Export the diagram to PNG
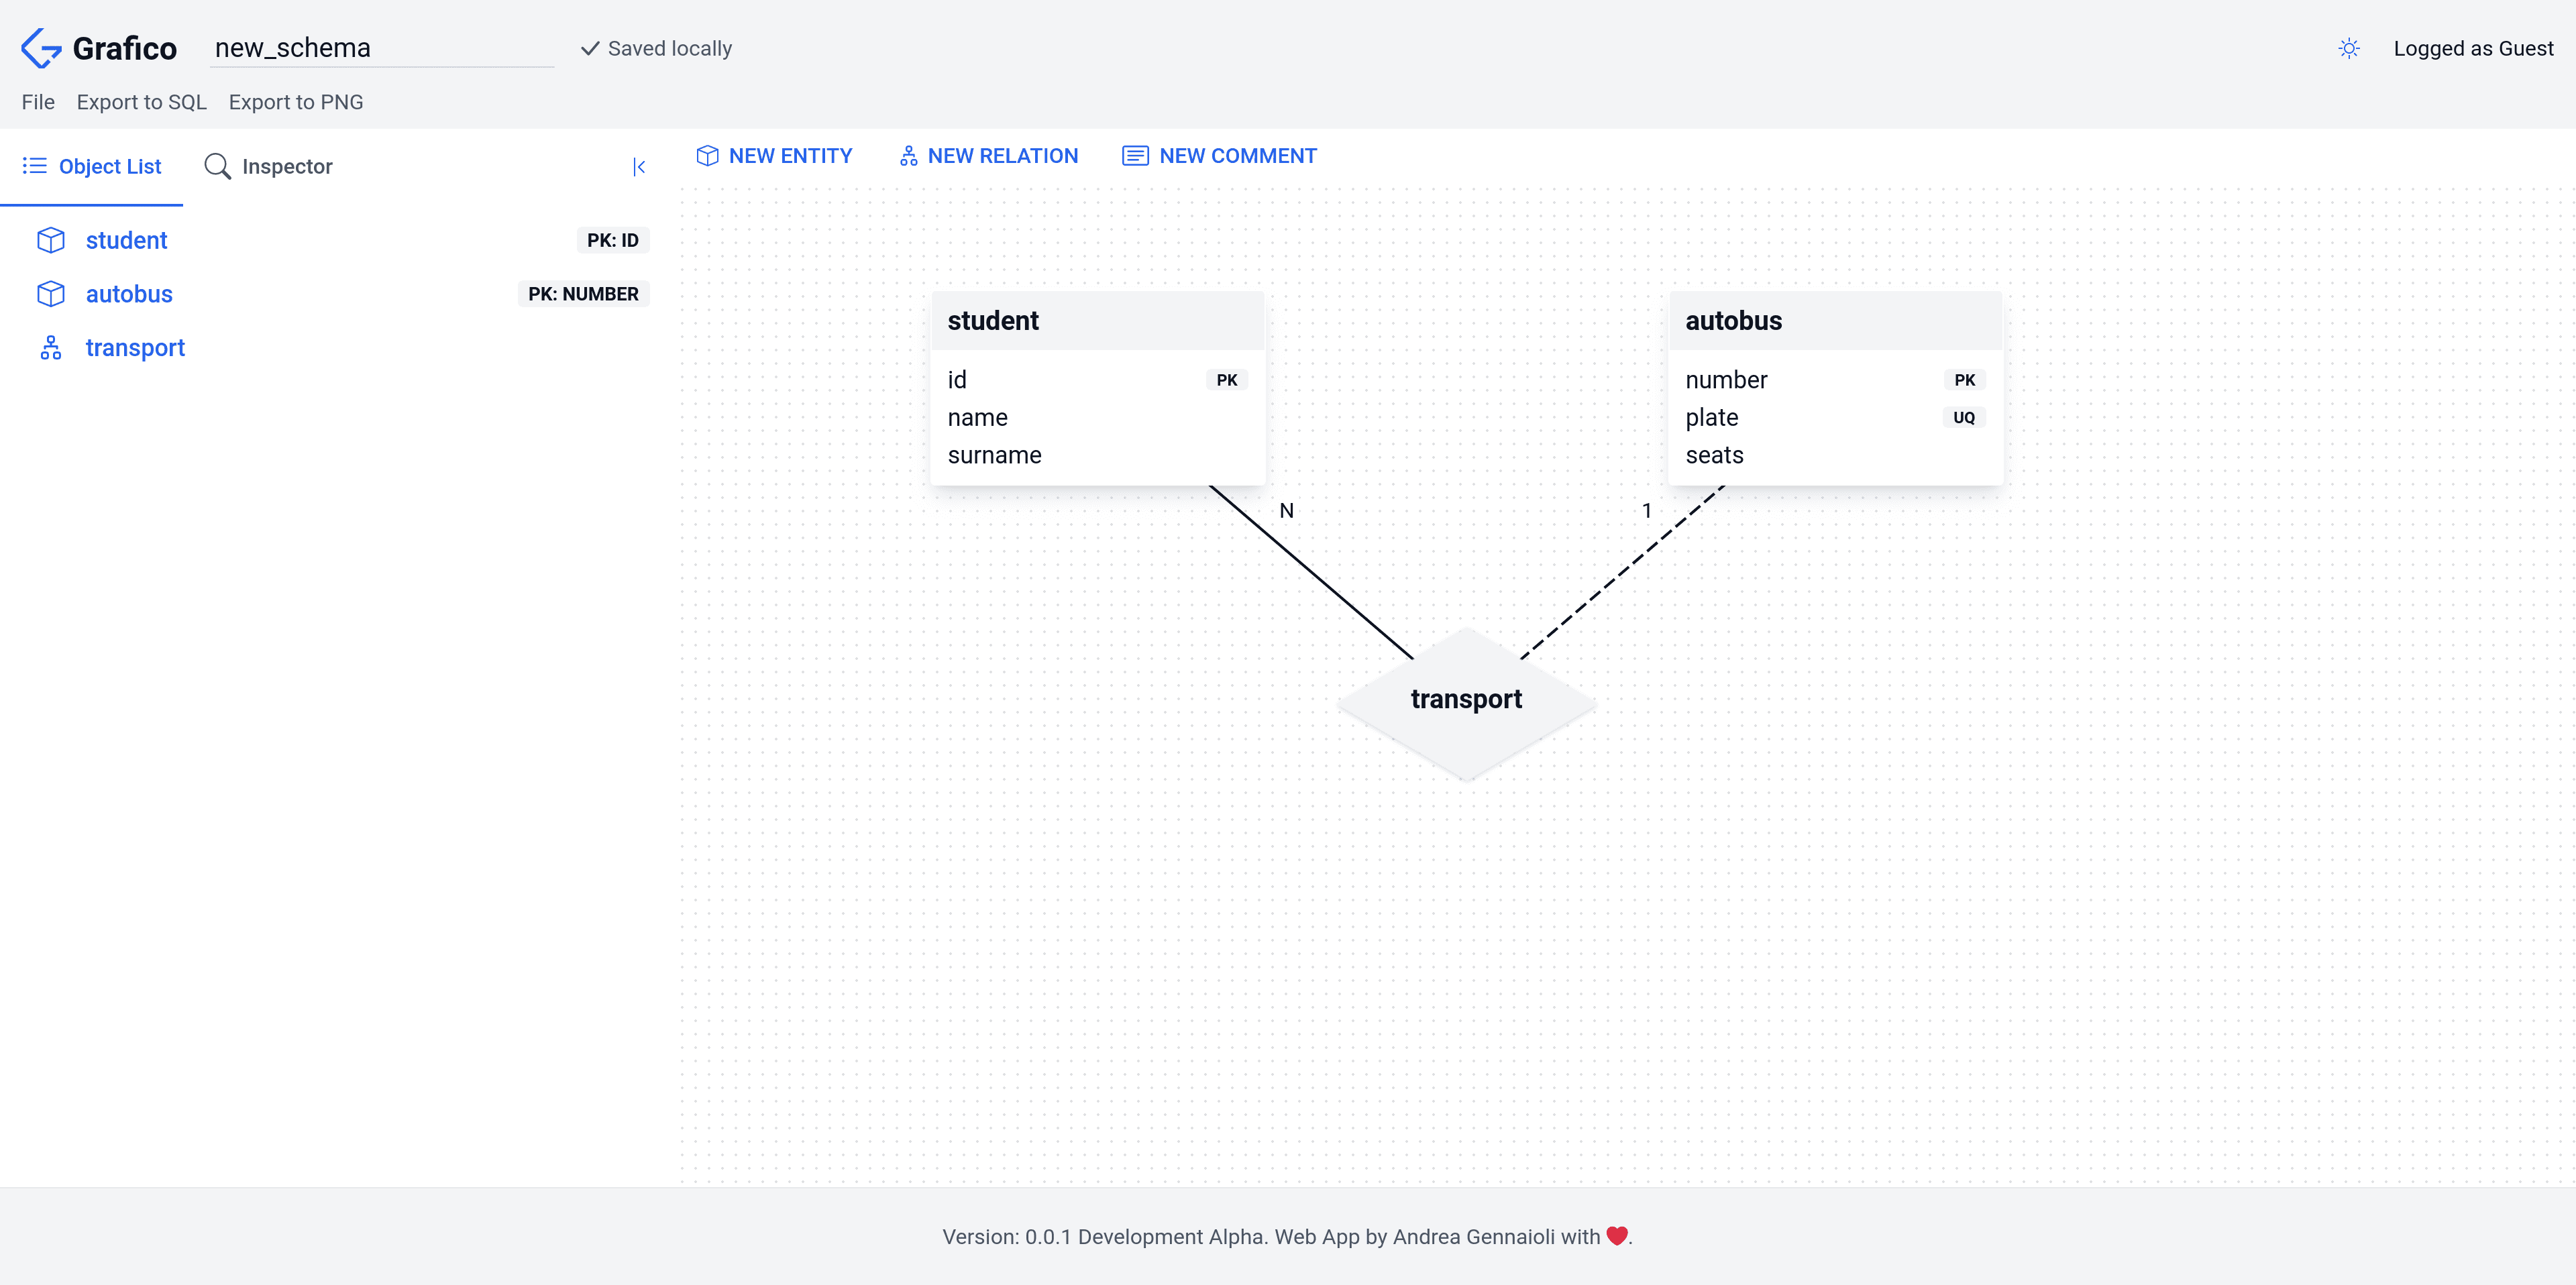This screenshot has width=2576, height=1285. [x=296, y=101]
